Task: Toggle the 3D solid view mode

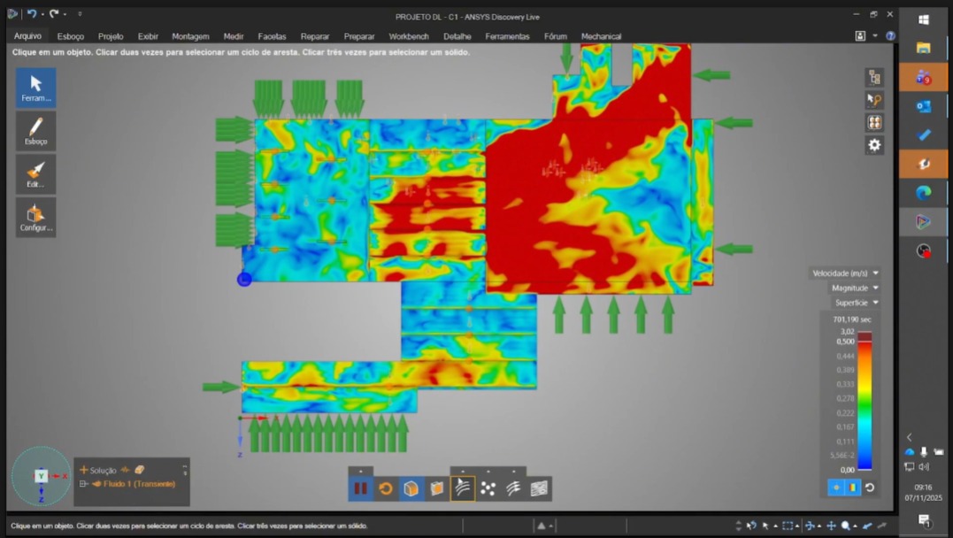Action: point(411,488)
